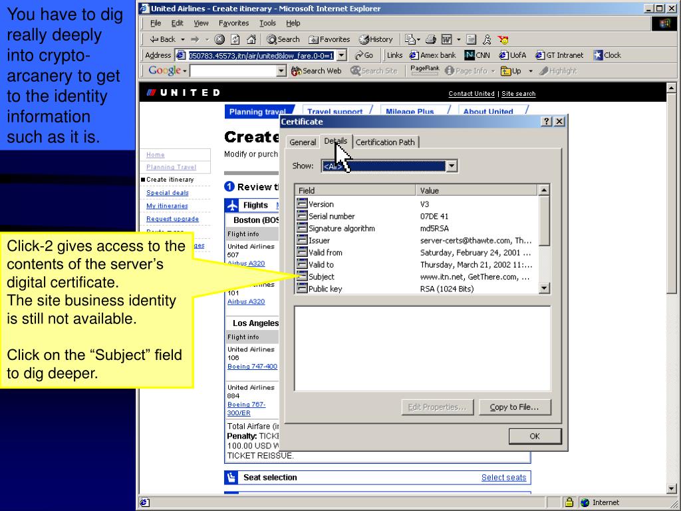Open the UofA link shortcut
Viewport: 681px width, 511px height.
tap(513, 55)
